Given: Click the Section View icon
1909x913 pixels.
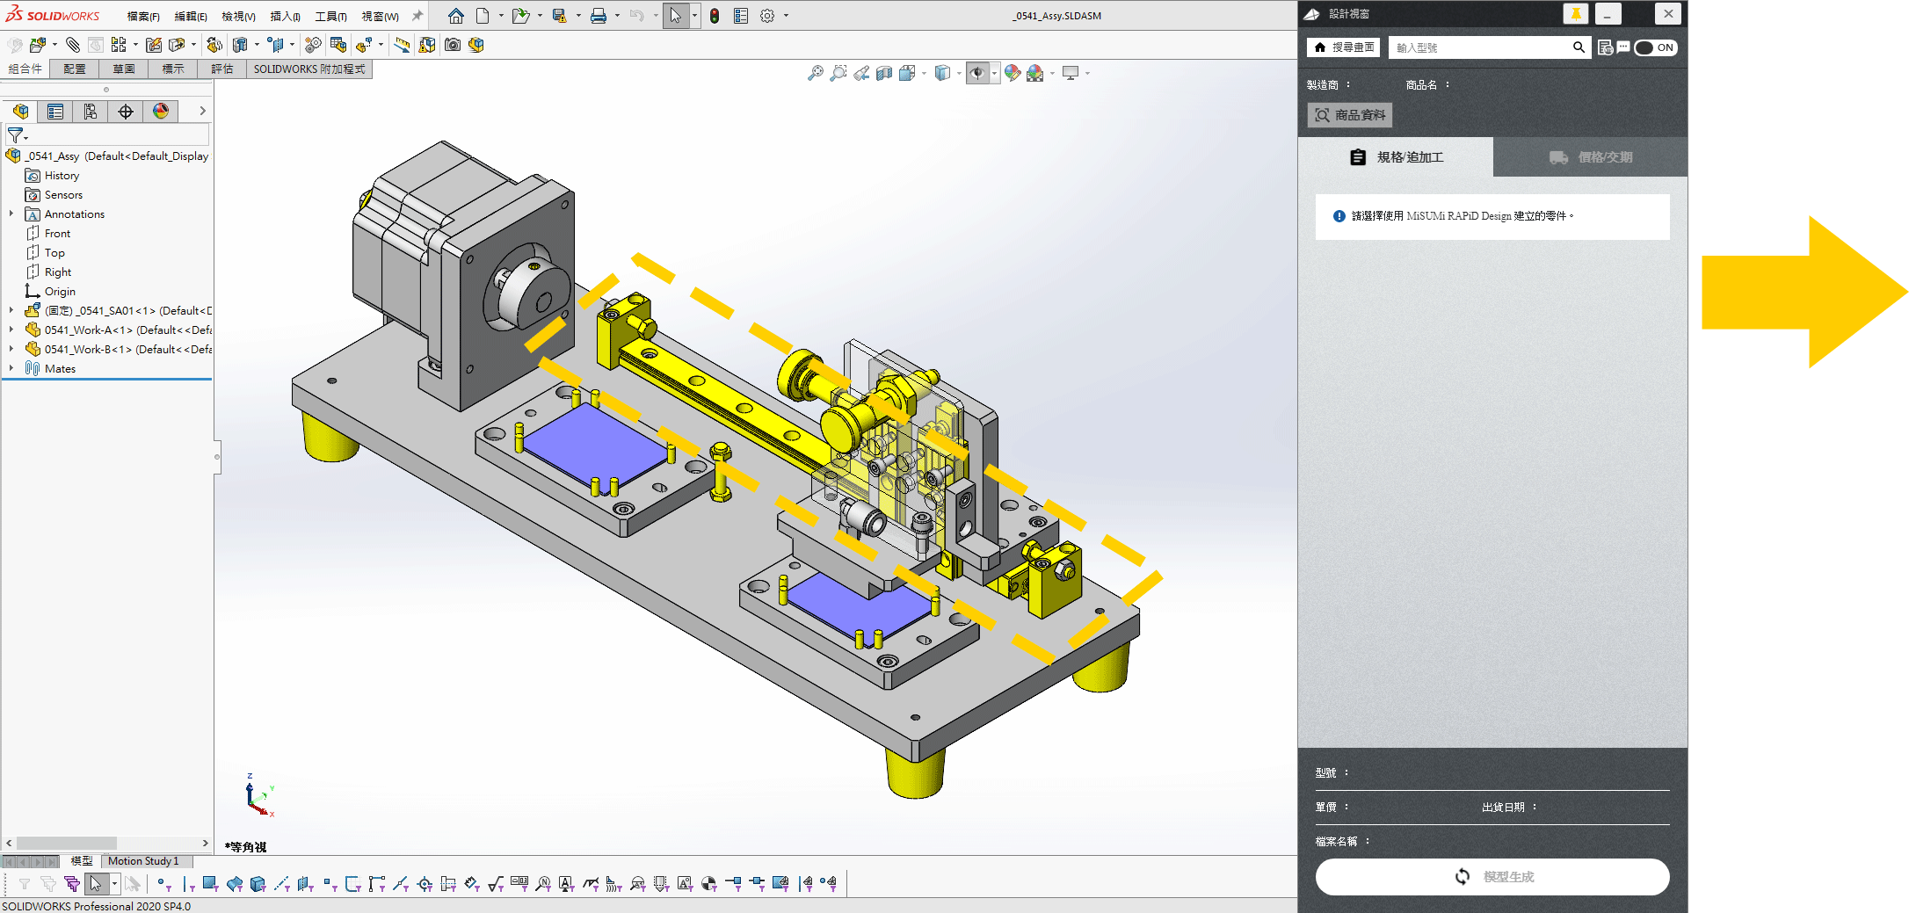Looking at the screenshot, I should pyautogui.click(x=884, y=74).
